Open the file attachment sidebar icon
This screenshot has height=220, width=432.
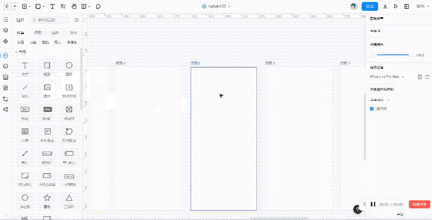[6, 88]
